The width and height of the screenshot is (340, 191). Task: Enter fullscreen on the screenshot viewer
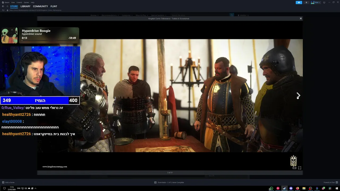(300, 168)
